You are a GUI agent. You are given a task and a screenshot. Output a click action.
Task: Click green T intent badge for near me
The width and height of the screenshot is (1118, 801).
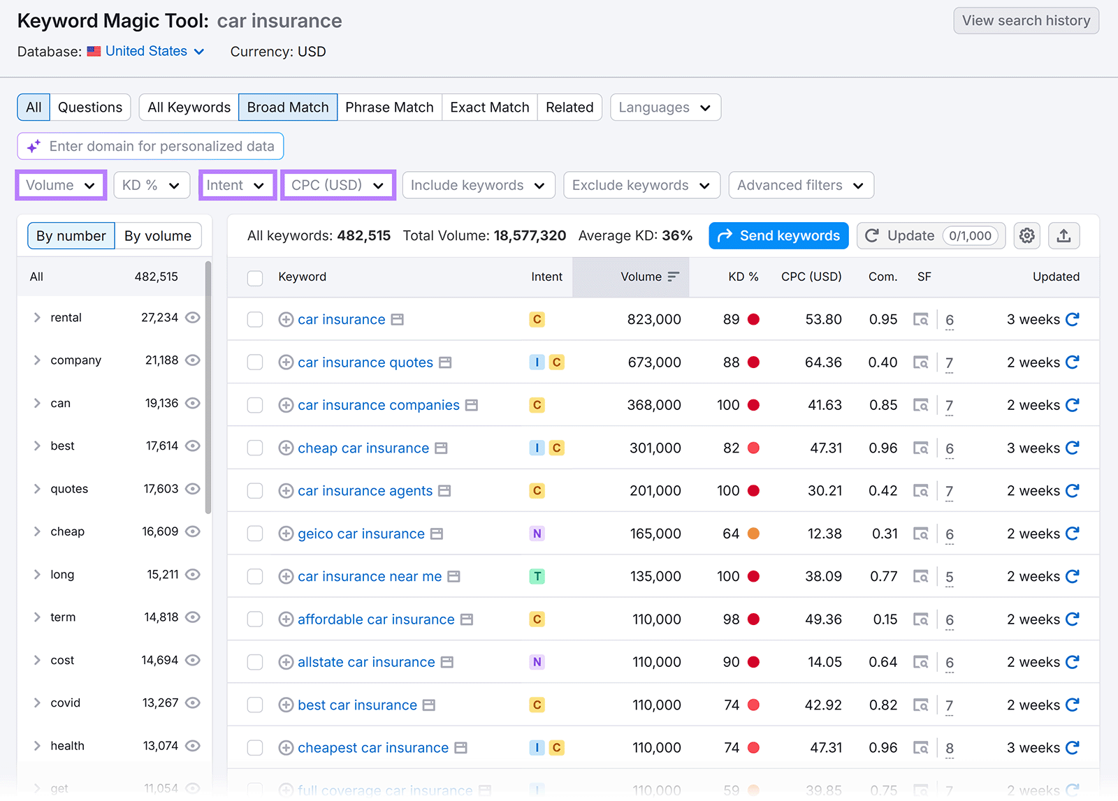coord(537,577)
